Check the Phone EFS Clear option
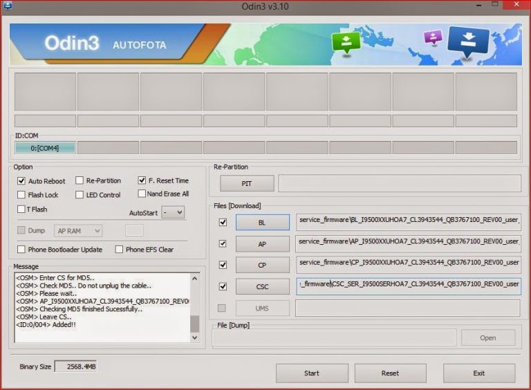The image size is (531, 390). (119, 250)
